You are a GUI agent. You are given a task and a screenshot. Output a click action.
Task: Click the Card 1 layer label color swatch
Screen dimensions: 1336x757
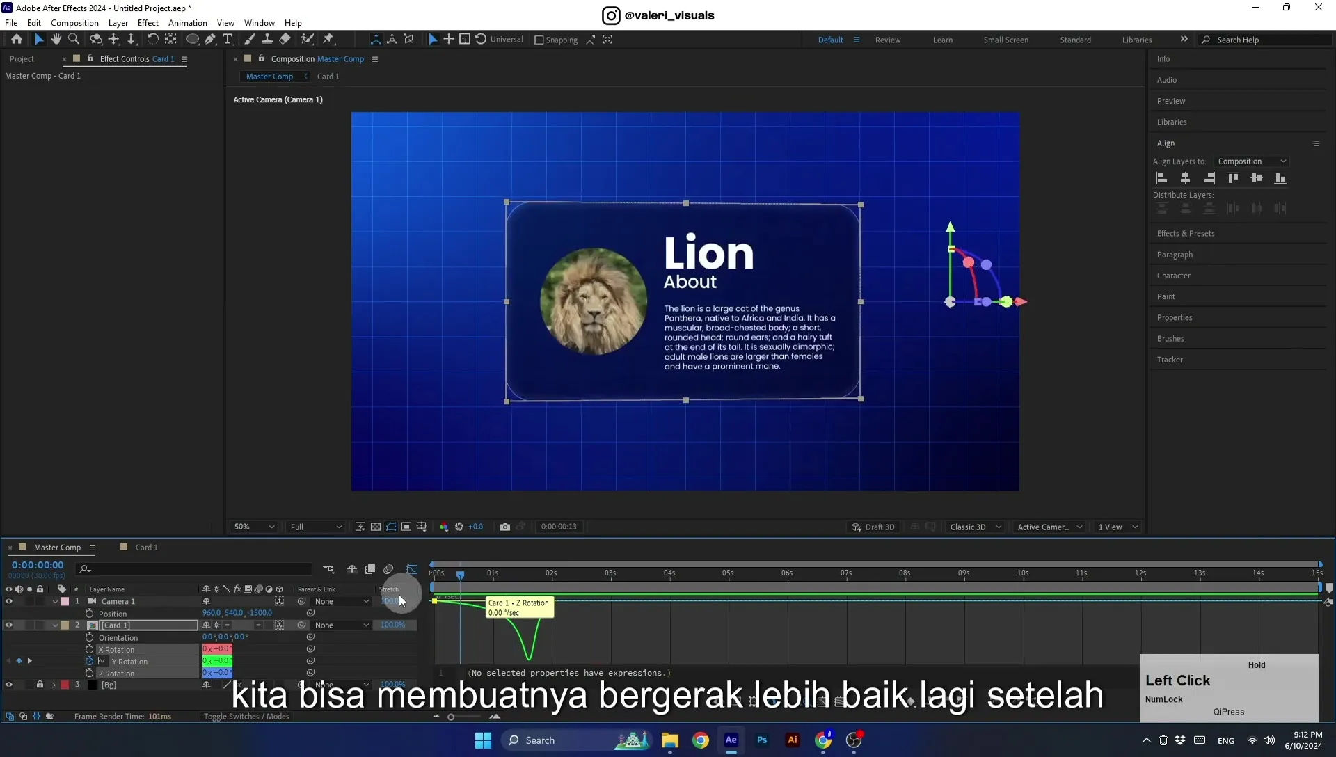click(65, 625)
